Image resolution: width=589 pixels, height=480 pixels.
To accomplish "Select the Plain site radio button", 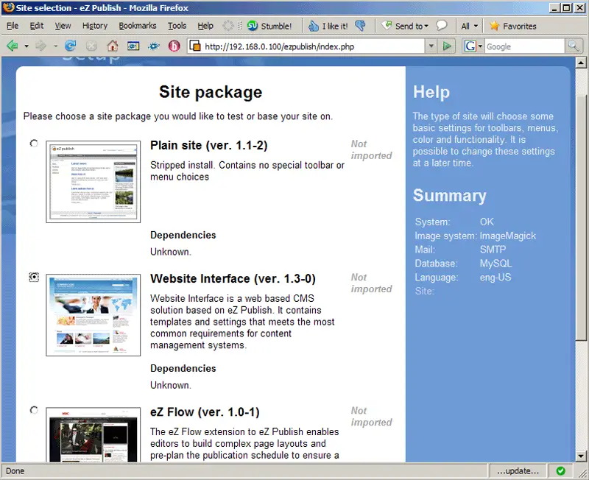I will (34, 144).
